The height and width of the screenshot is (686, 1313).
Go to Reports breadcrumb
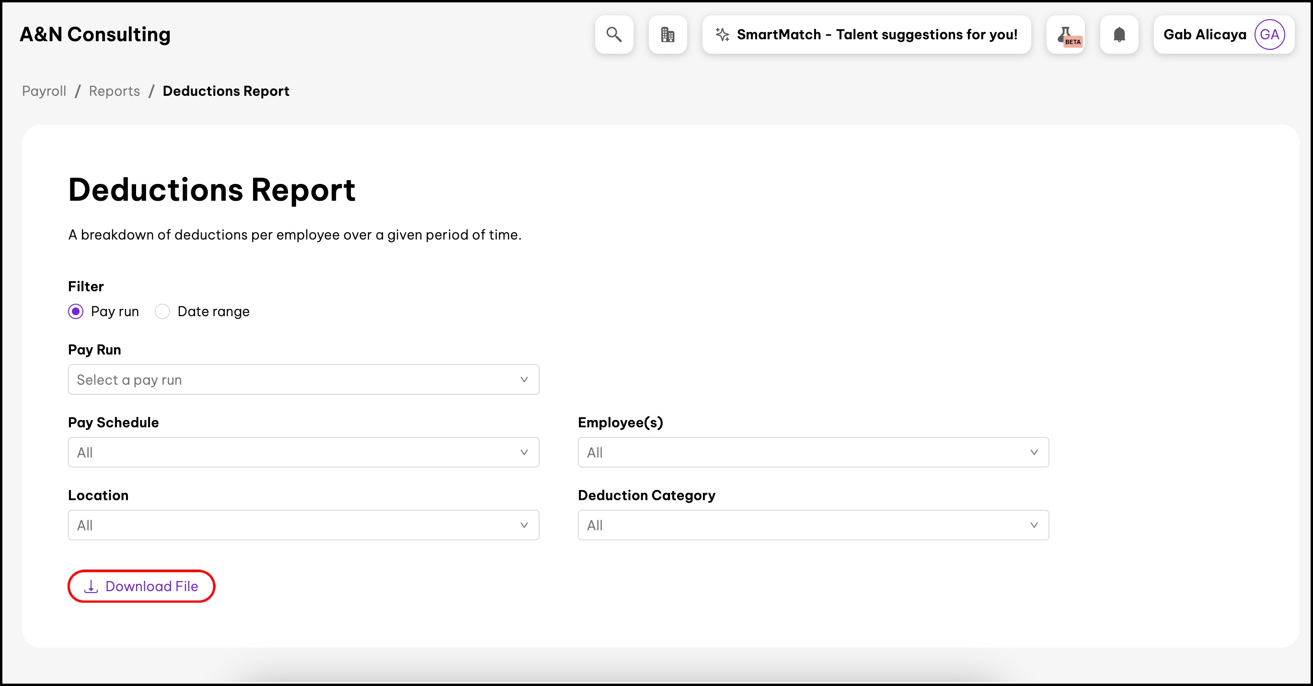(x=114, y=91)
